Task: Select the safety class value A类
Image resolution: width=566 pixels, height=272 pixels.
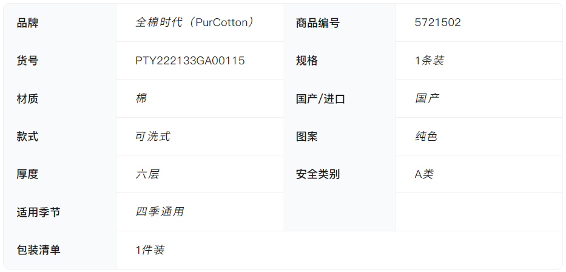Action: 424,174
